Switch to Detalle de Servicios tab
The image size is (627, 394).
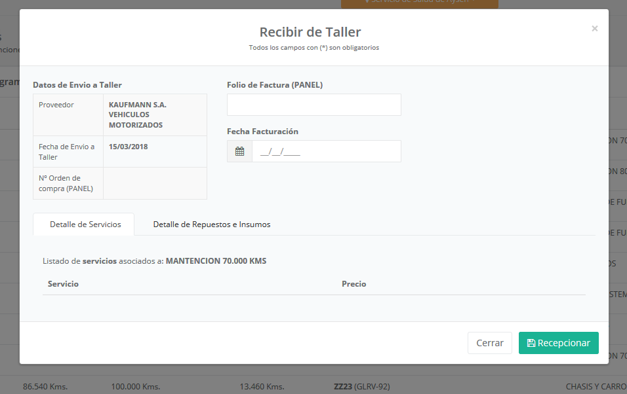pos(85,224)
